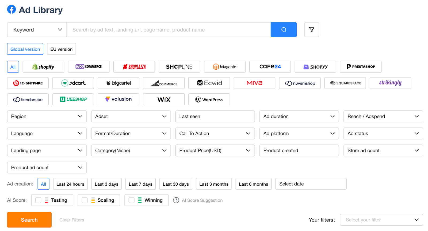Select the Cafe24 platform logo

tap(270, 67)
